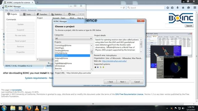Select Einstein@Home project row
This screenshot has height=111, width=198.
[x=72, y=55]
